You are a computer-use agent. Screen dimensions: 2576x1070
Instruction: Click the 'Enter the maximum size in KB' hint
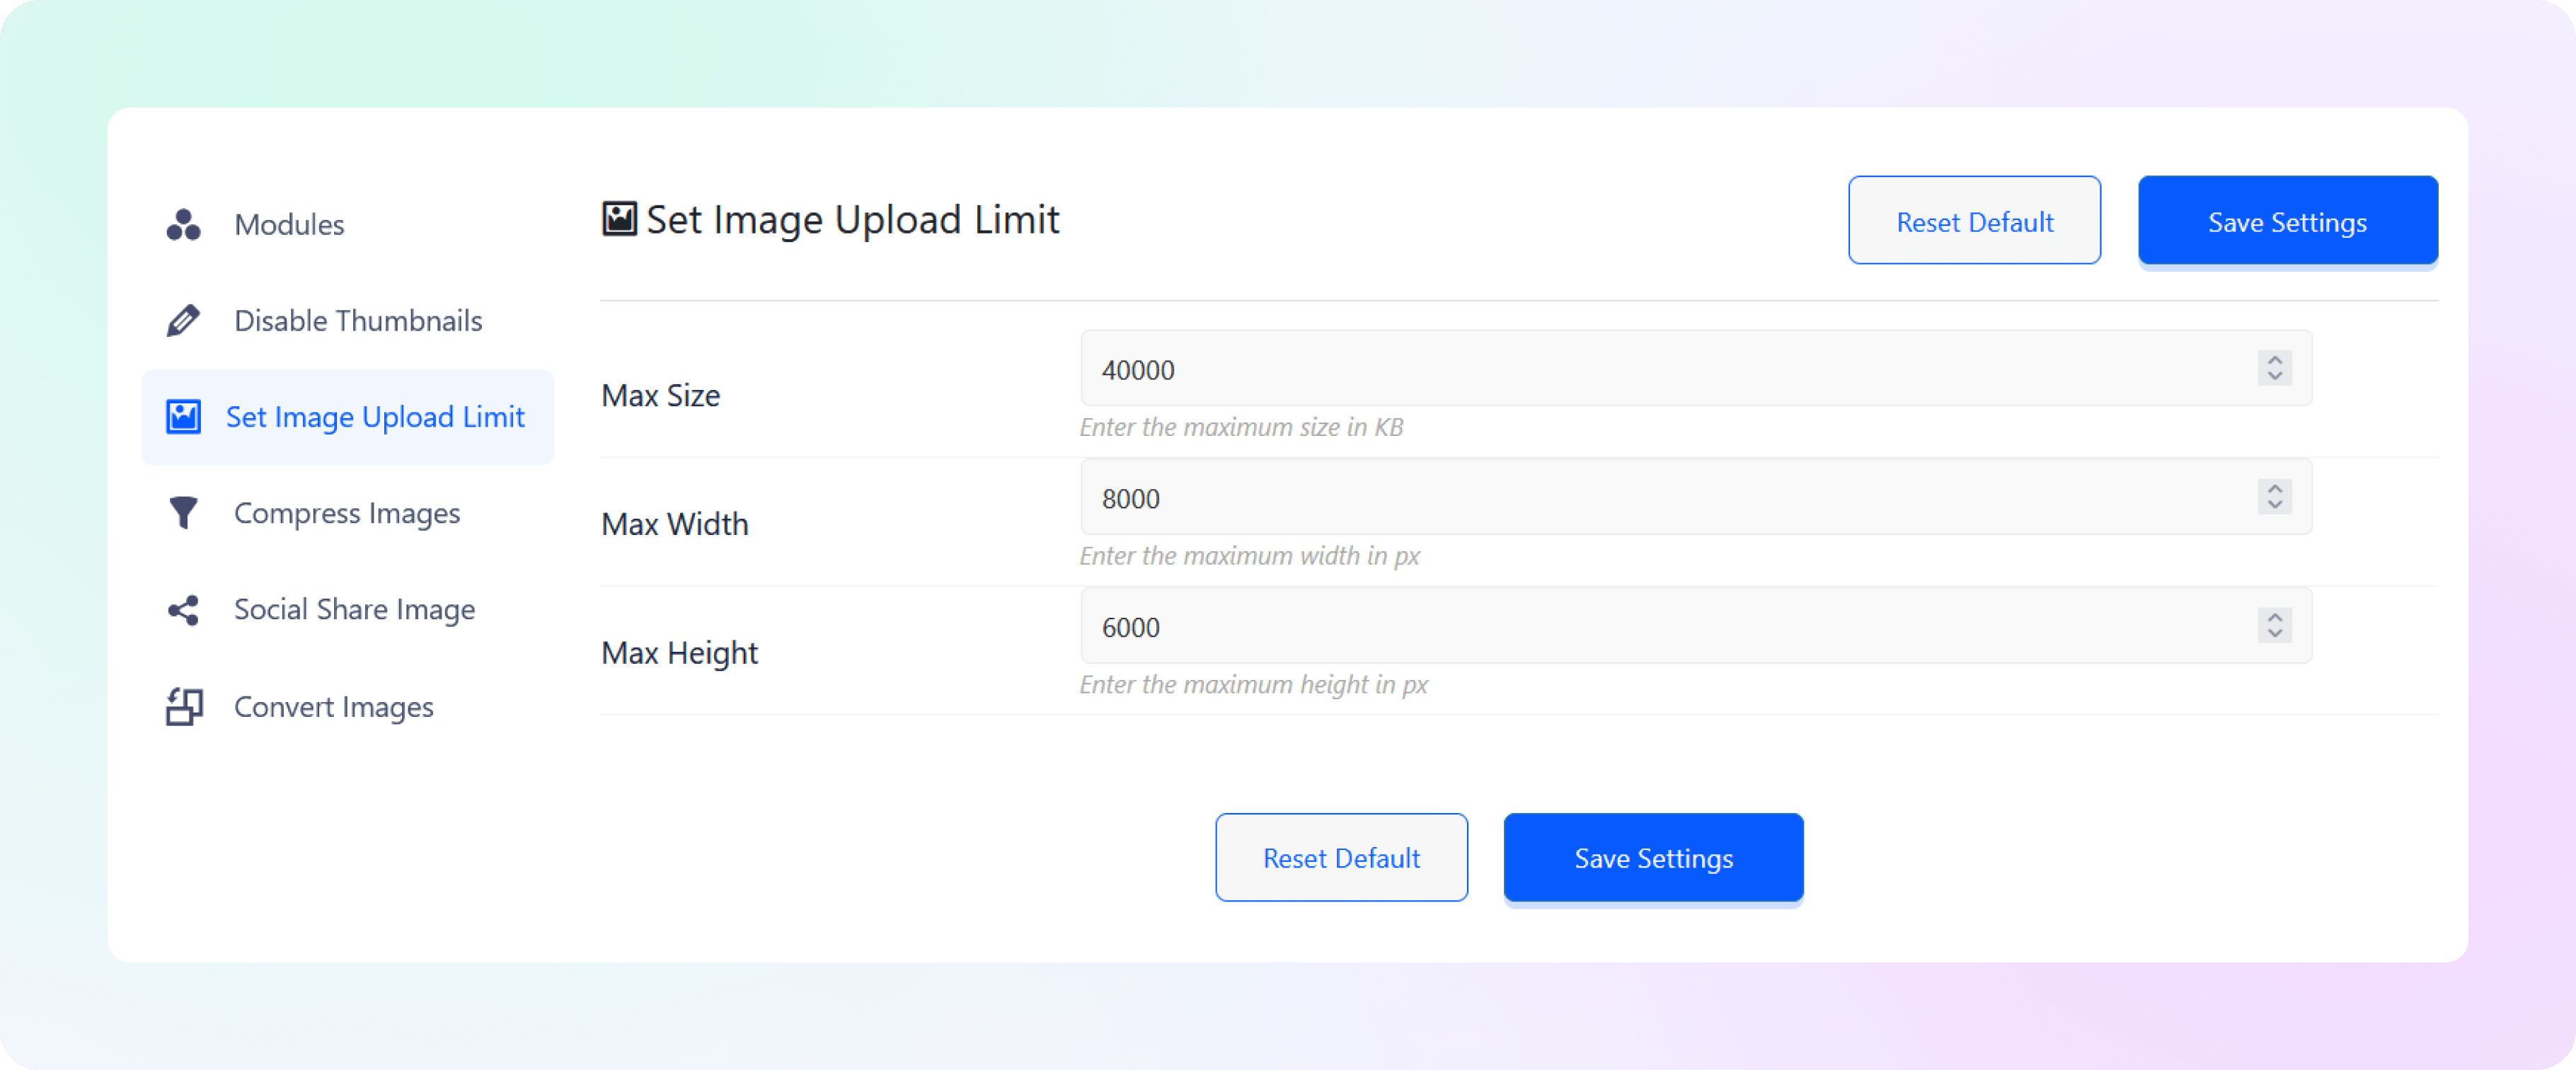coord(1241,428)
